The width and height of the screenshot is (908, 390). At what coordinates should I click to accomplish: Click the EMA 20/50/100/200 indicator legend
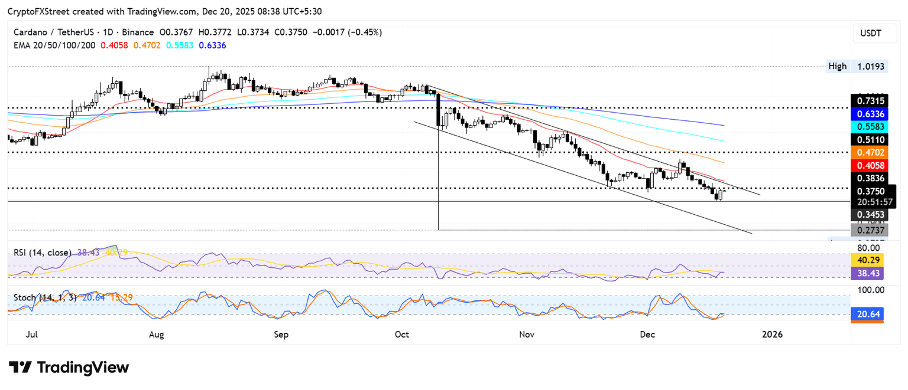coord(53,45)
